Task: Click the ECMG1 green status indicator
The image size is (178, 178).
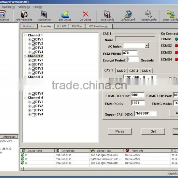Action: [x=176, y=39]
